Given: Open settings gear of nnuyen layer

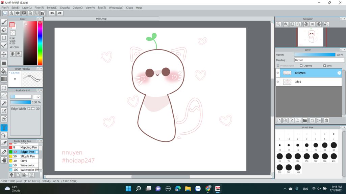Looking at the screenshot, I should tap(339, 73).
